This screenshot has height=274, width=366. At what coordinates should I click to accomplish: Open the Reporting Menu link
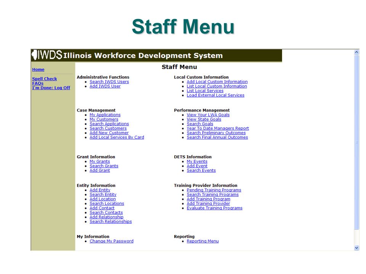[202, 241]
